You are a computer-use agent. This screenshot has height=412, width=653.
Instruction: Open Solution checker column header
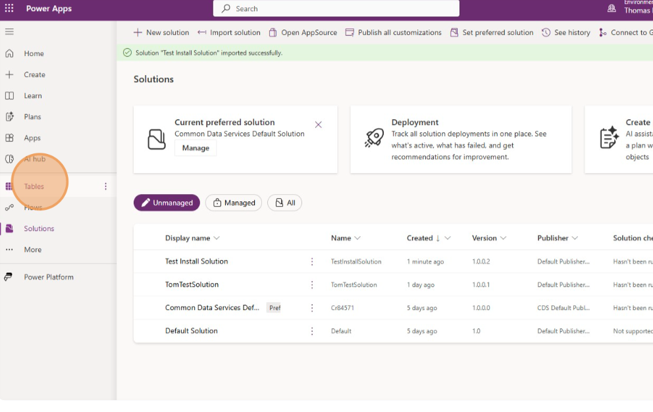633,238
